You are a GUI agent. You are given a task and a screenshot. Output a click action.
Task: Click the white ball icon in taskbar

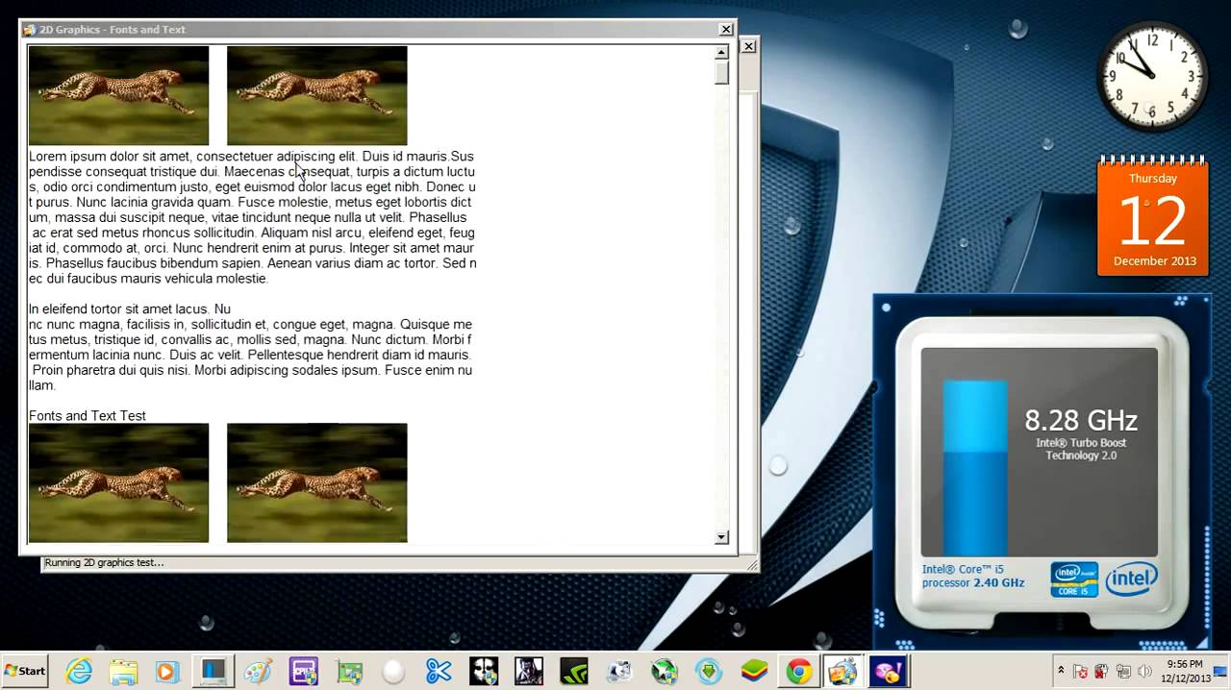[x=393, y=672]
